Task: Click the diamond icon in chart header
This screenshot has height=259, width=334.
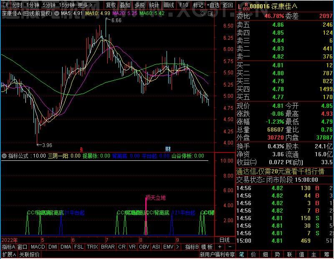Action: click(202, 14)
